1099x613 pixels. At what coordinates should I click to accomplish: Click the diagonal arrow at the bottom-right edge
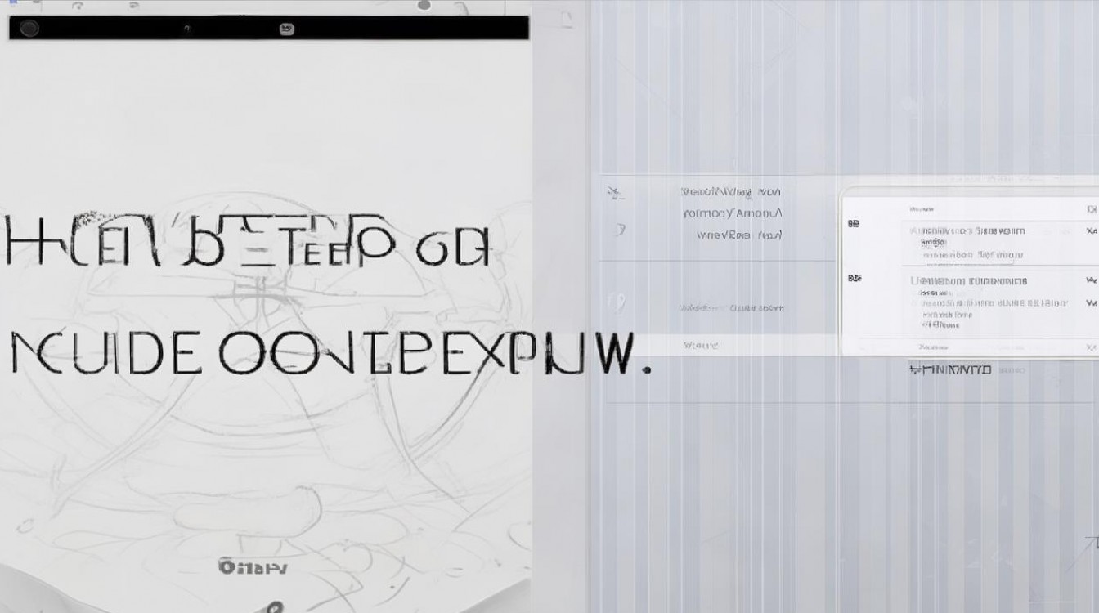[1089, 545]
